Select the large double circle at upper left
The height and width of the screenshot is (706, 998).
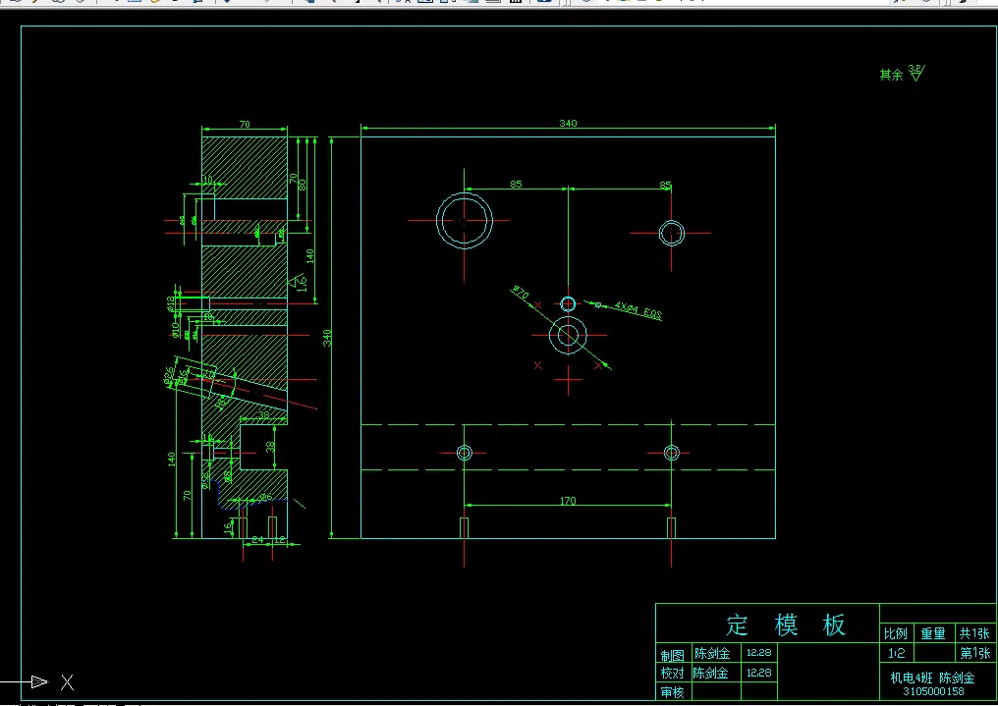click(464, 220)
